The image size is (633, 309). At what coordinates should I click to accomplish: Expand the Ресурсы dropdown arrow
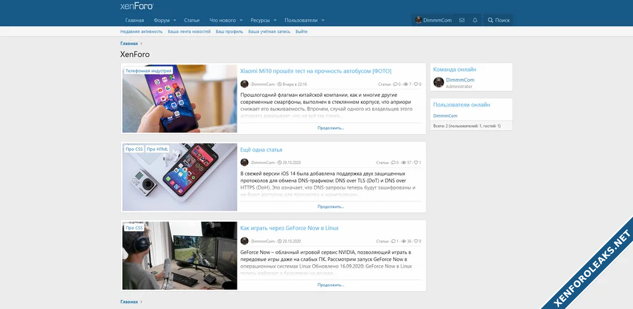click(x=275, y=20)
